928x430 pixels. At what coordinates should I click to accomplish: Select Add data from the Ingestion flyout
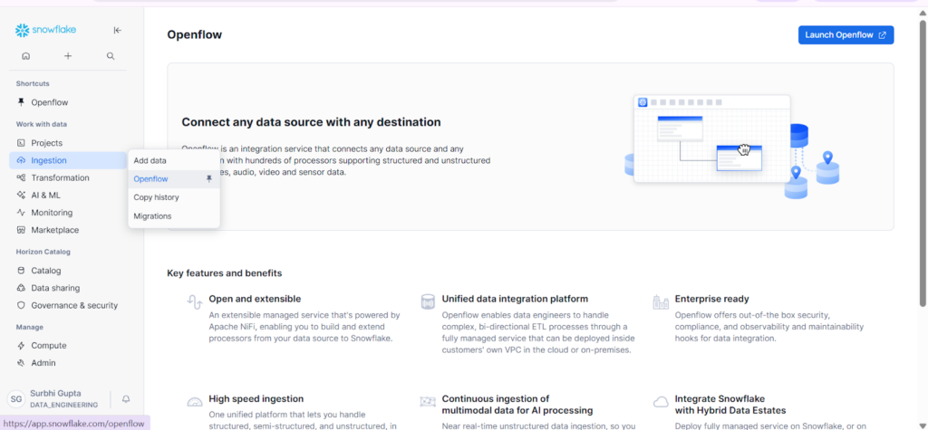150,160
